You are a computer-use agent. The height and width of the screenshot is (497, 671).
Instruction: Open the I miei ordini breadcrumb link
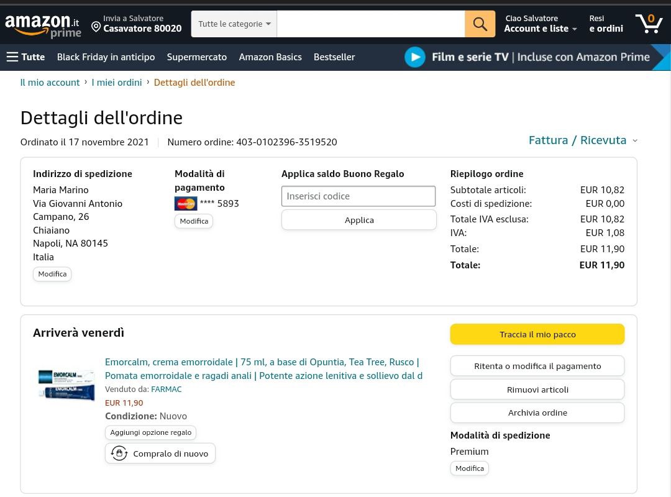(x=117, y=83)
